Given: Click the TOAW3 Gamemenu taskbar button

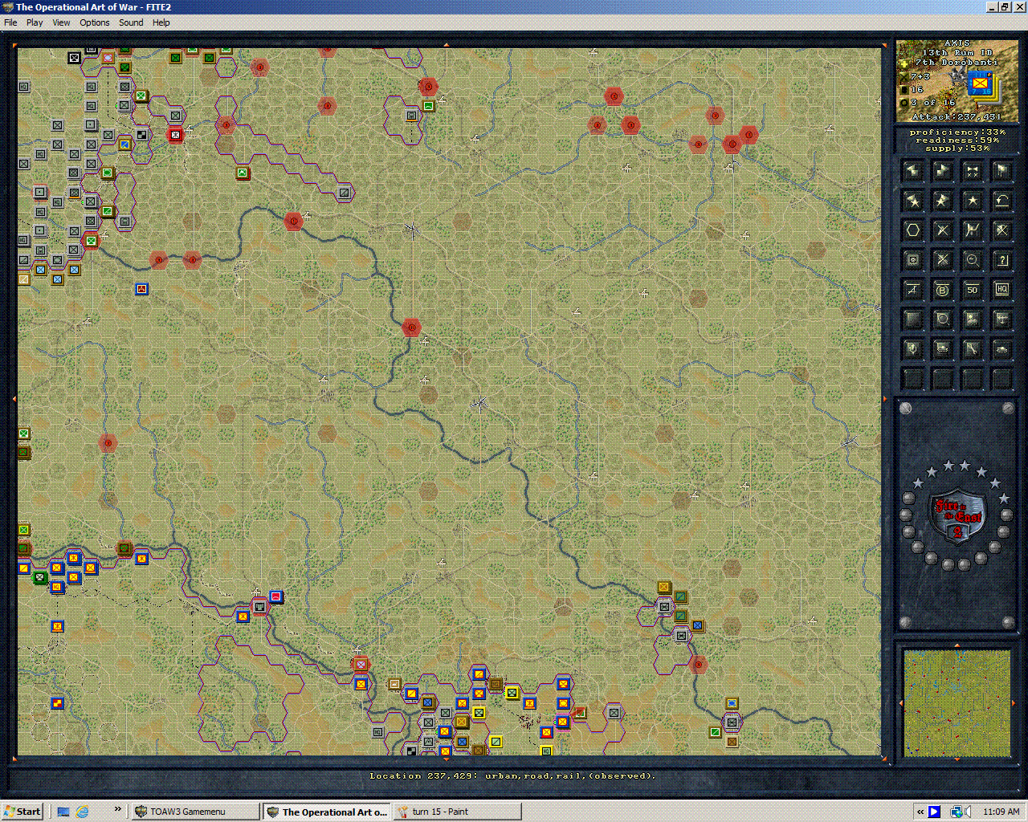Looking at the screenshot, I should click(194, 811).
